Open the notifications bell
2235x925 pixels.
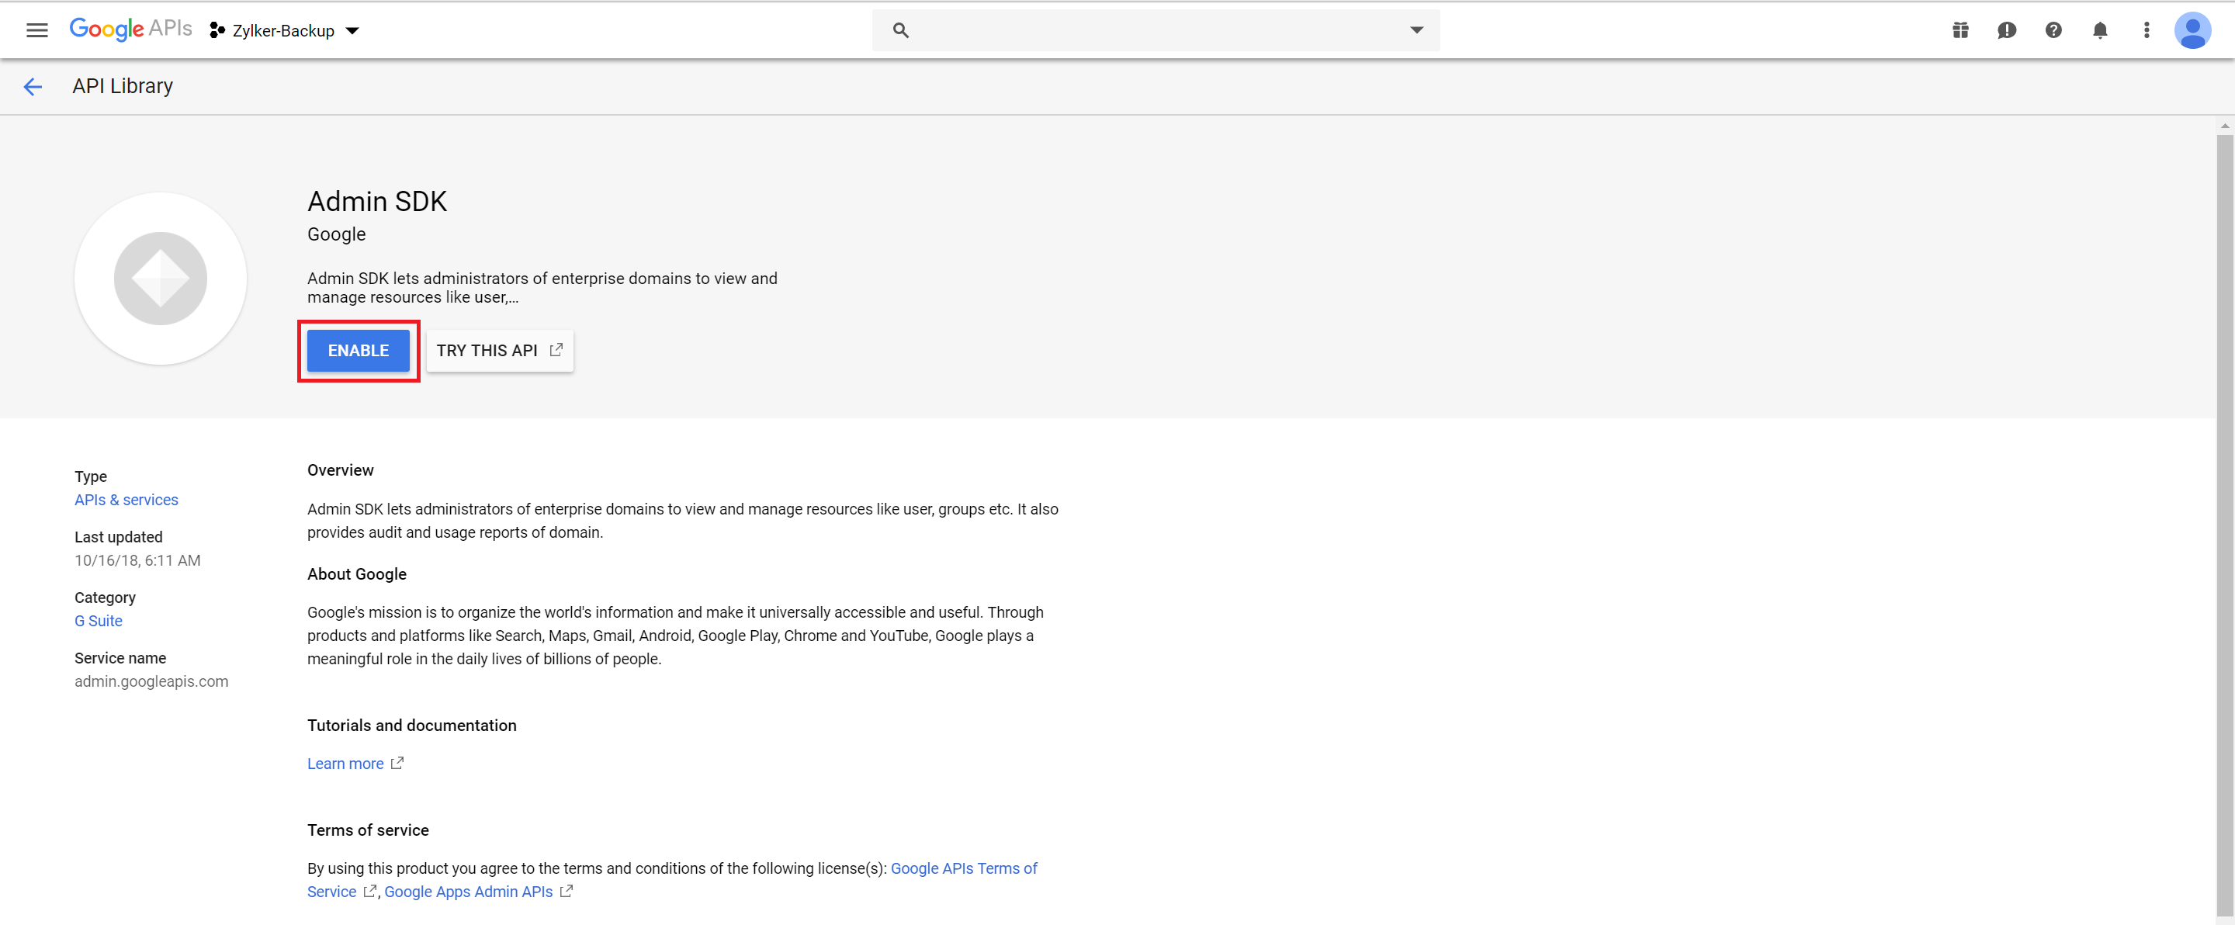click(x=2100, y=30)
